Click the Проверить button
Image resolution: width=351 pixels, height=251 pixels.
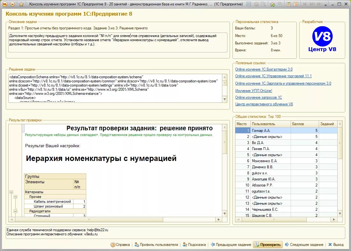click(x=268, y=245)
